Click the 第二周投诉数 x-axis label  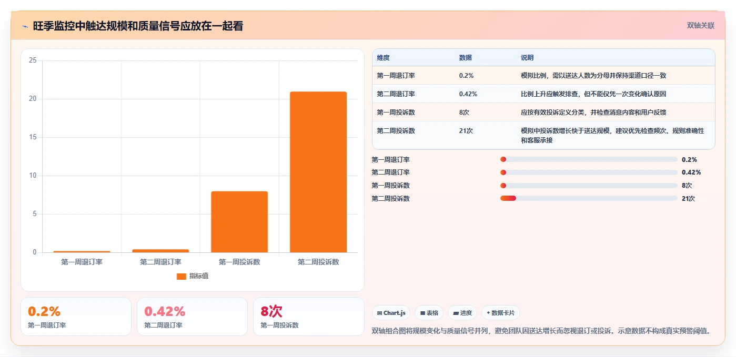[x=318, y=262]
